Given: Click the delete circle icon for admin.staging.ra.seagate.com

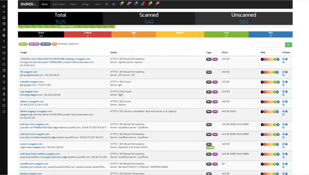Looking at the screenshot, I should 283,114.
